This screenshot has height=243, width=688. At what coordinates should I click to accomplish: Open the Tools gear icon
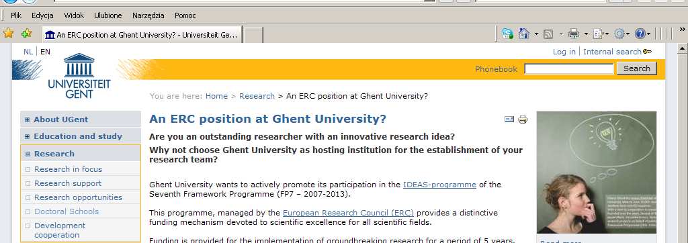pos(619,34)
